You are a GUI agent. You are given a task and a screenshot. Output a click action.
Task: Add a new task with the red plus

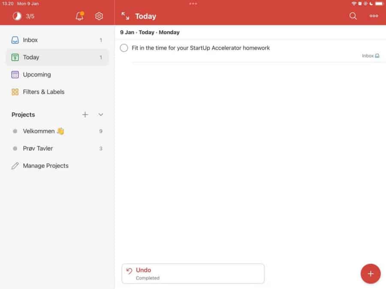[370, 273]
